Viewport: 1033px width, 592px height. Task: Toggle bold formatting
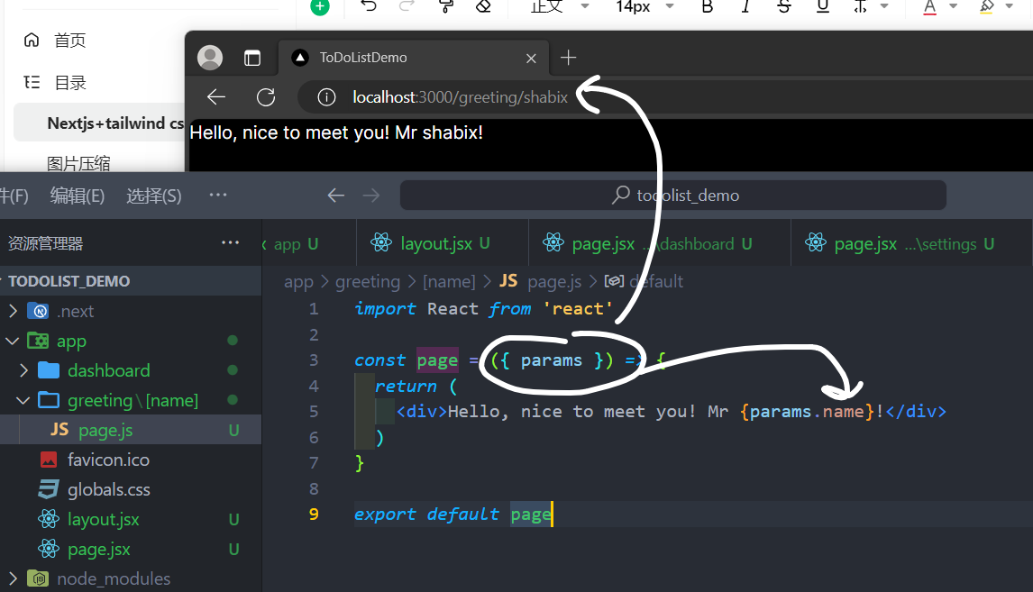point(708,6)
